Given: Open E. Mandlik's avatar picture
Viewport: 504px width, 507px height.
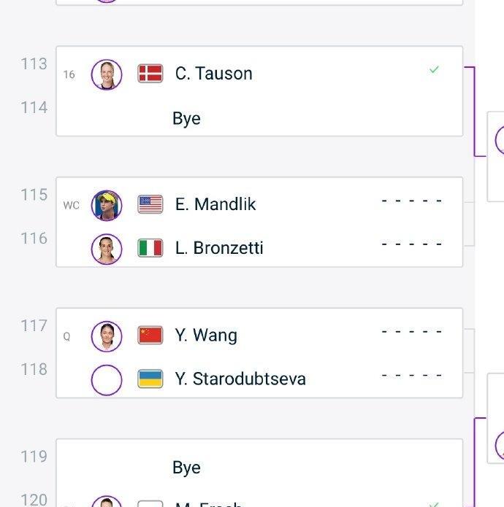Looking at the screenshot, I should pos(107,205).
